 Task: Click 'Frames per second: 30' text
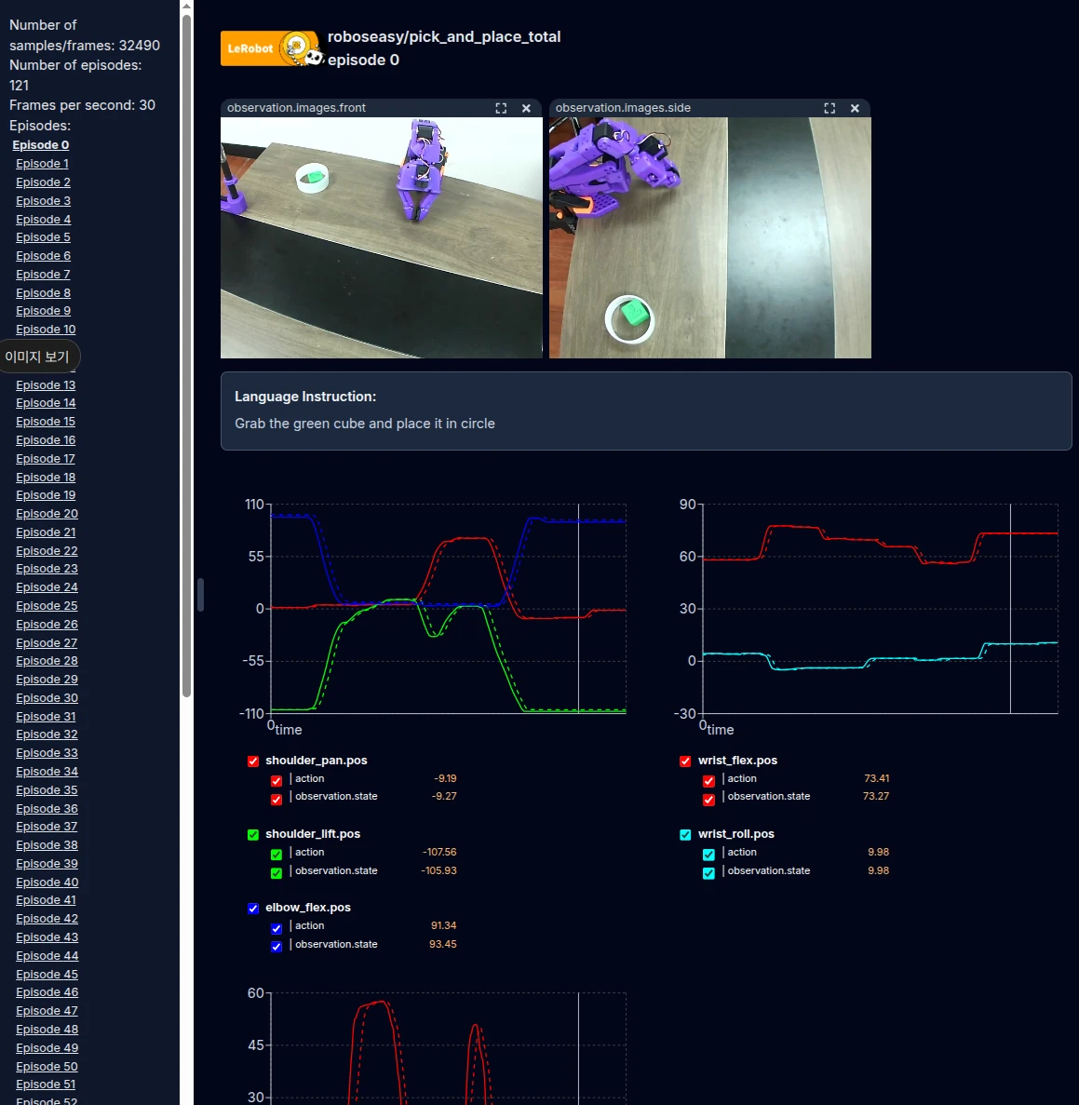pos(83,105)
